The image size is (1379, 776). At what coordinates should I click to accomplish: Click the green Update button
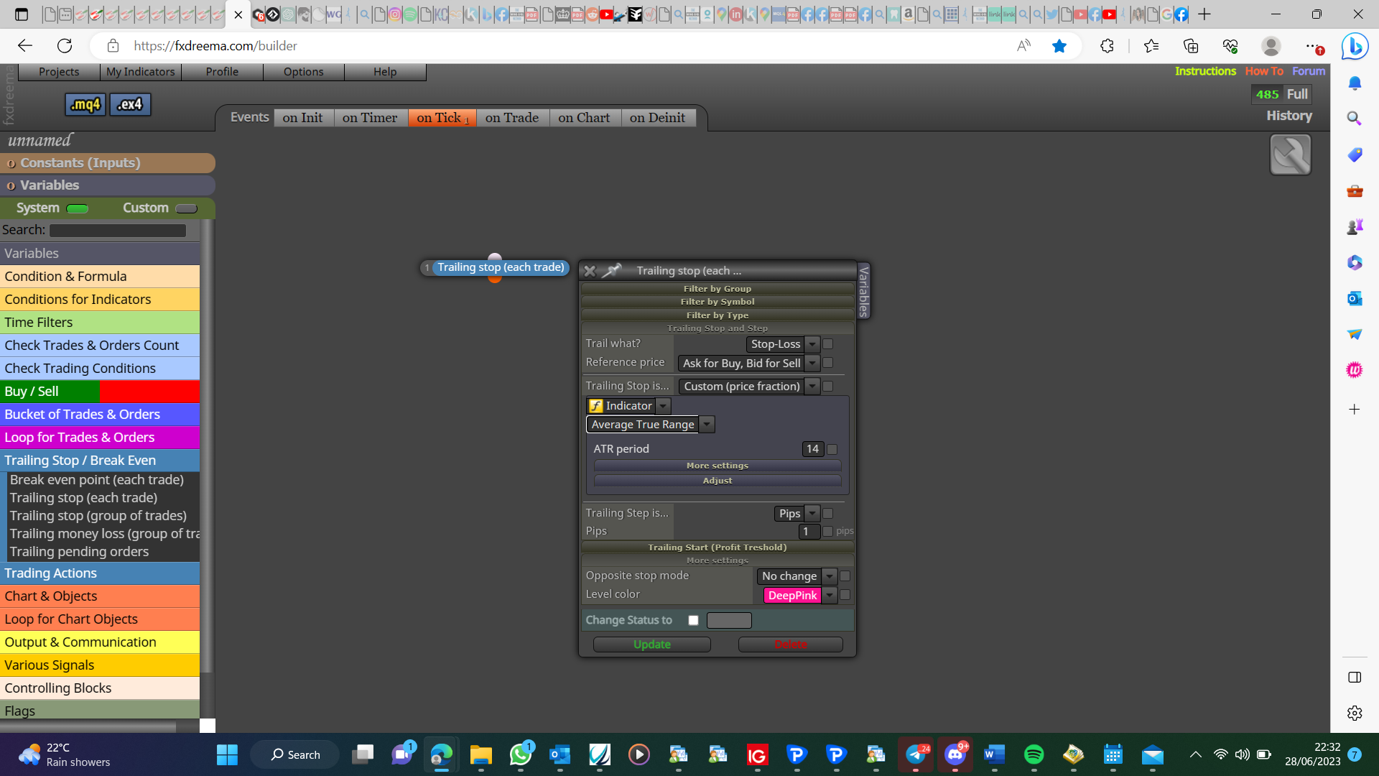pyautogui.click(x=652, y=645)
